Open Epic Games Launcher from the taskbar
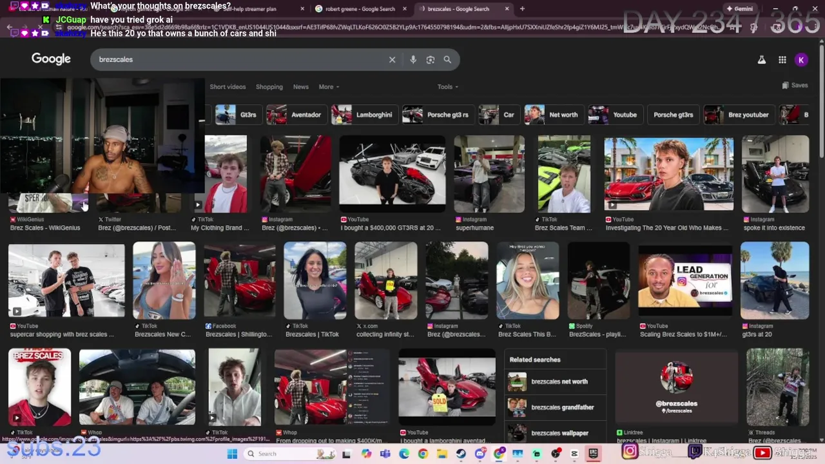 (593, 454)
